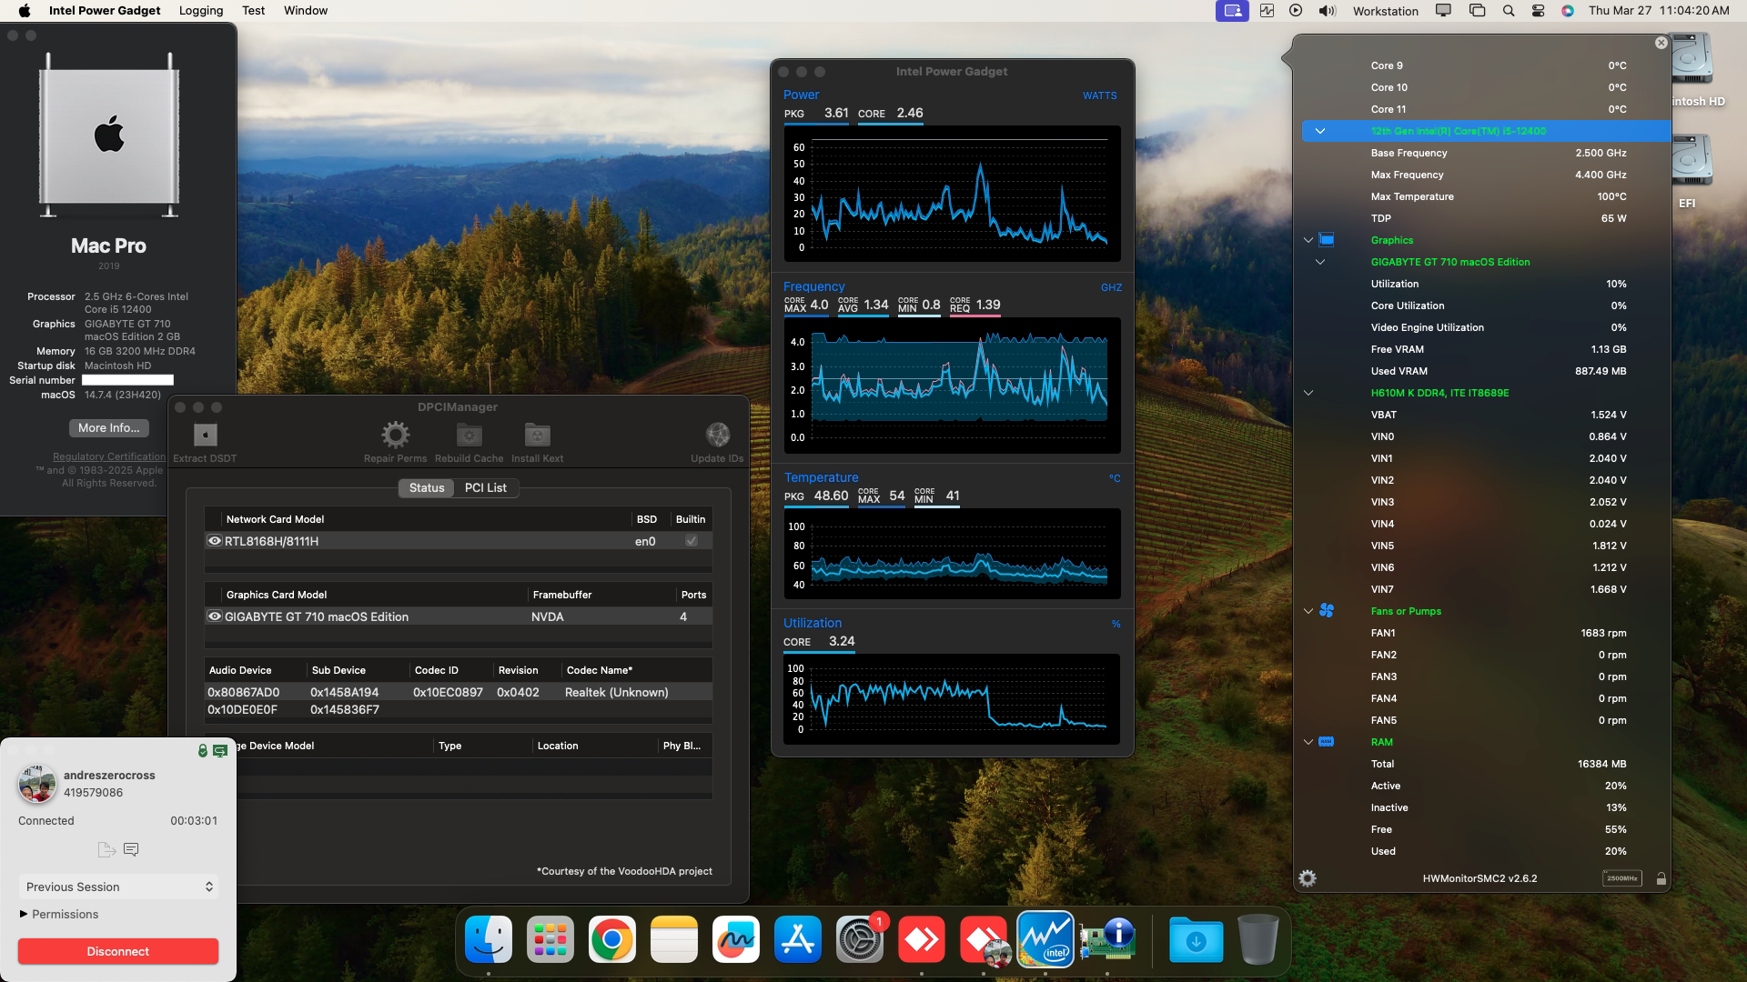The image size is (1747, 982).
Task: Click the Extract DSDT icon in DPCIManager
Action: 204,435
